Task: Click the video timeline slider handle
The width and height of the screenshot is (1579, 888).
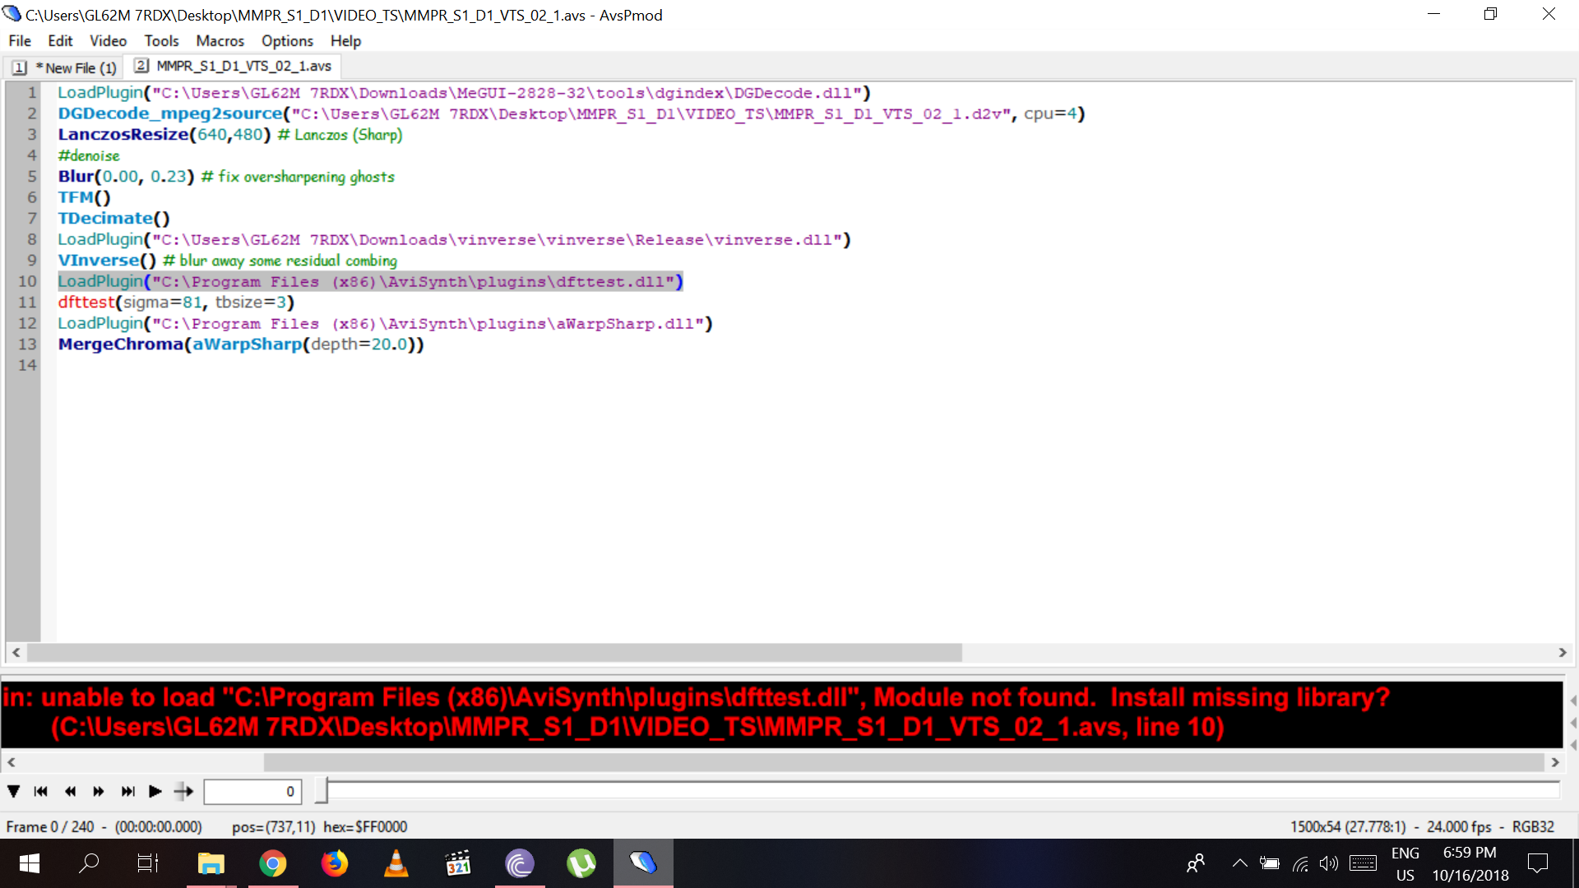Action: (322, 791)
